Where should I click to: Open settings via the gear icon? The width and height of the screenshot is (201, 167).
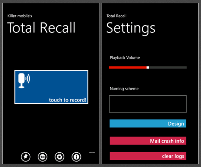60,157
